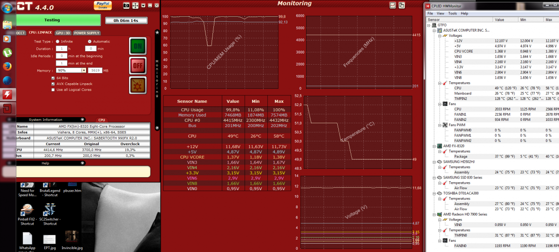Collapse the GTFO tree node in HWMonitor
Screen dimensions: 559x252
pyautogui.click(x=429, y=25)
